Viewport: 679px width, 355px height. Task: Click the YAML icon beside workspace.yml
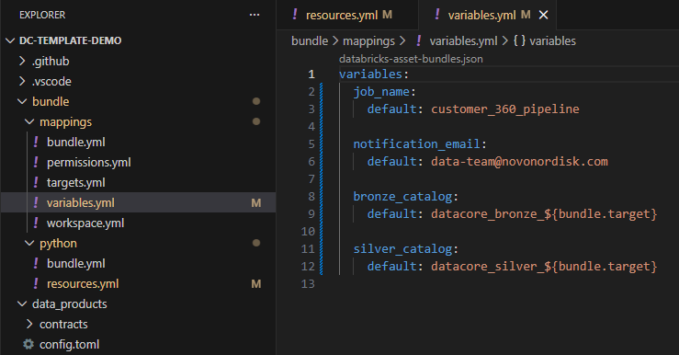pyautogui.click(x=36, y=223)
